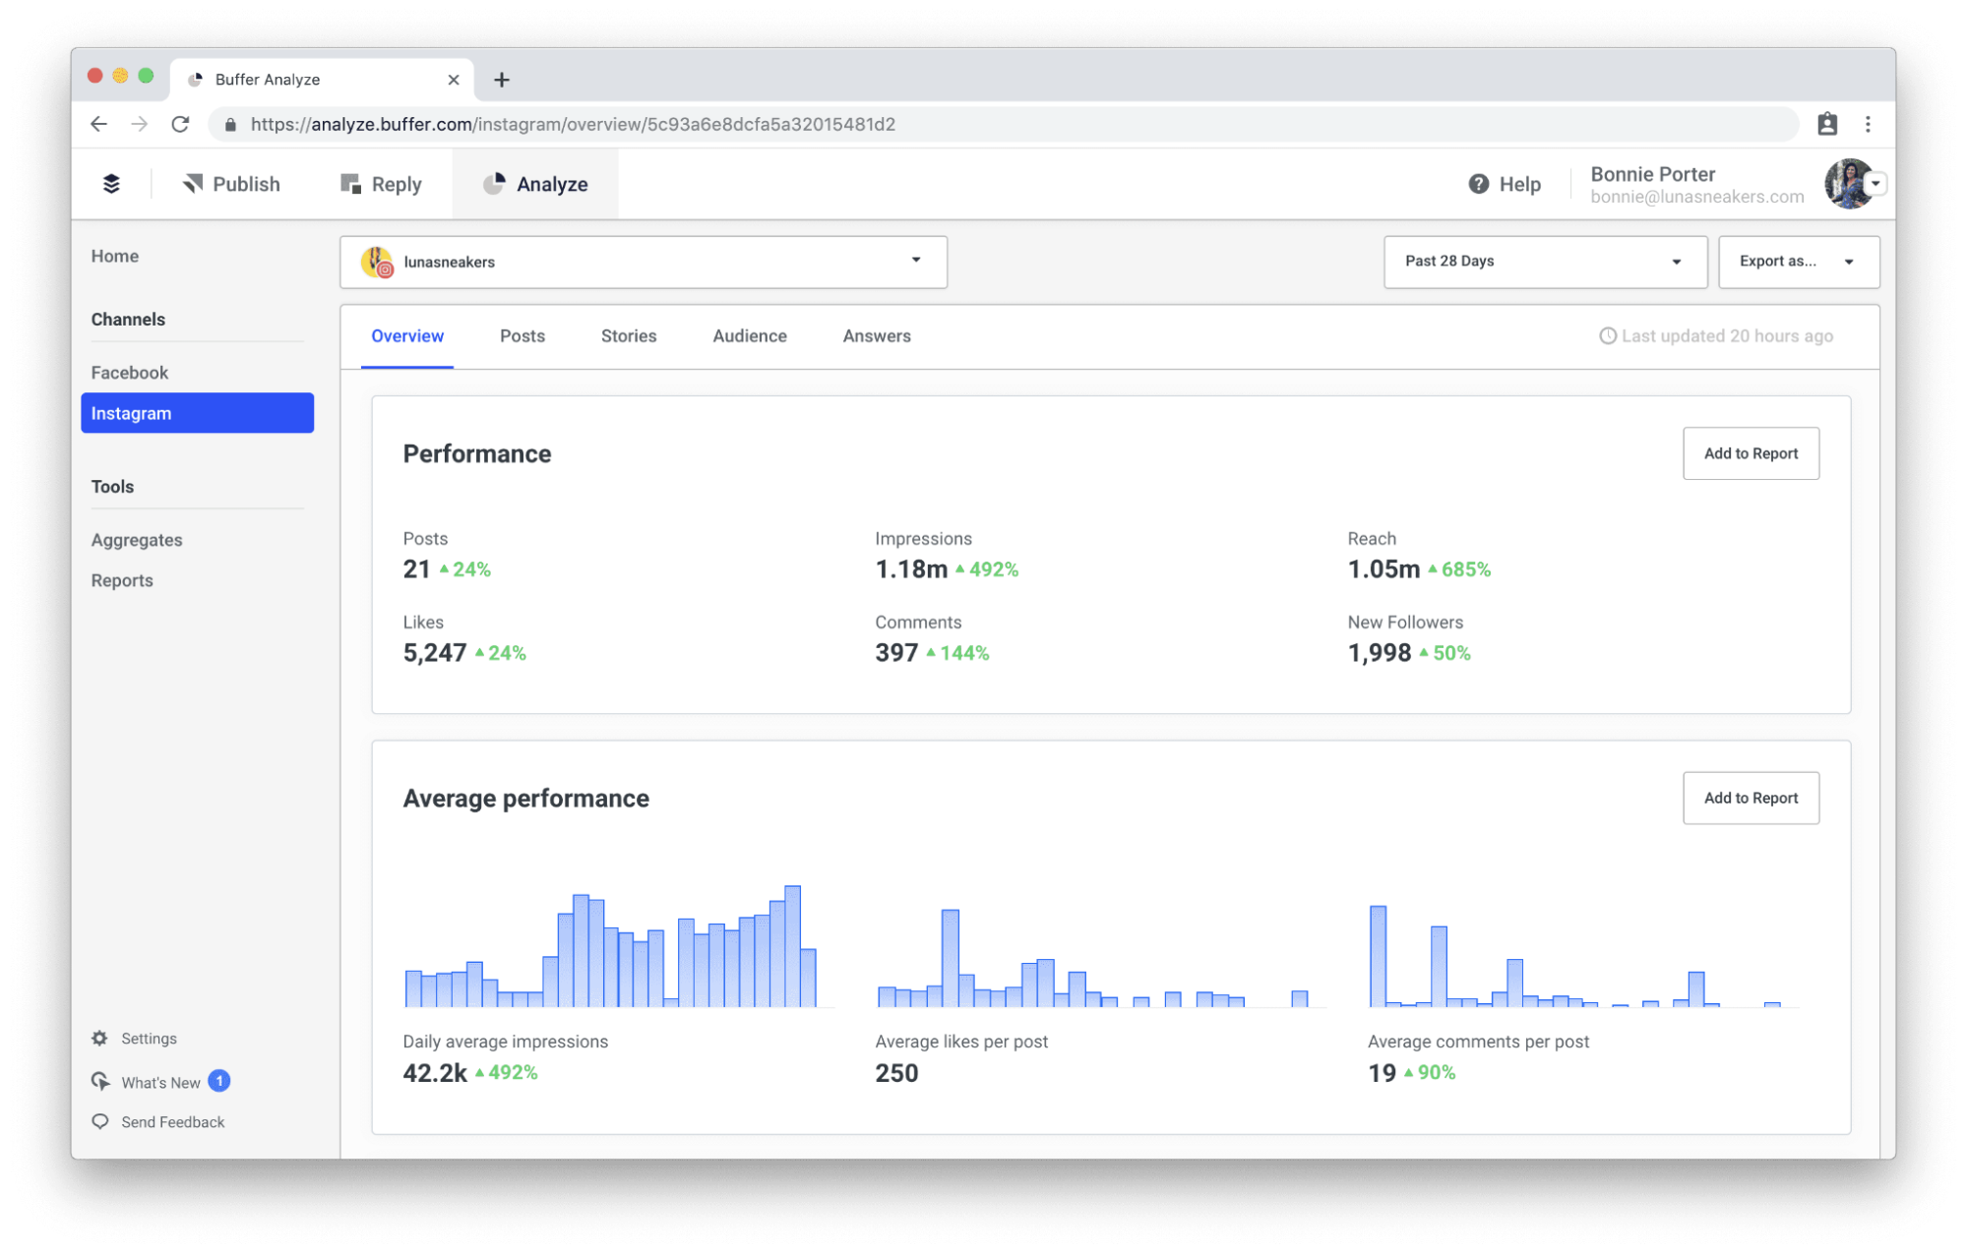Image resolution: width=1967 pixels, height=1253 pixels.
Task: Select the Audience tab
Action: pos(749,335)
